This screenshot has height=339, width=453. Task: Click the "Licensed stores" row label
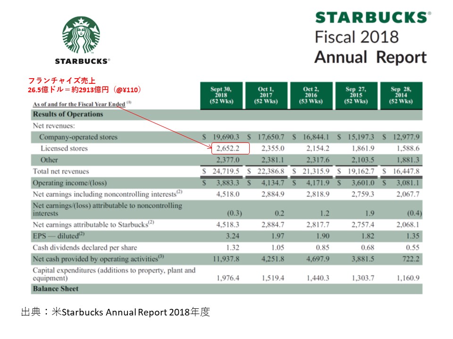pos(64,148)
